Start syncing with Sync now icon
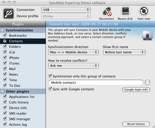Viewport: 155px width, 128px height. click(x=144, y=11)
